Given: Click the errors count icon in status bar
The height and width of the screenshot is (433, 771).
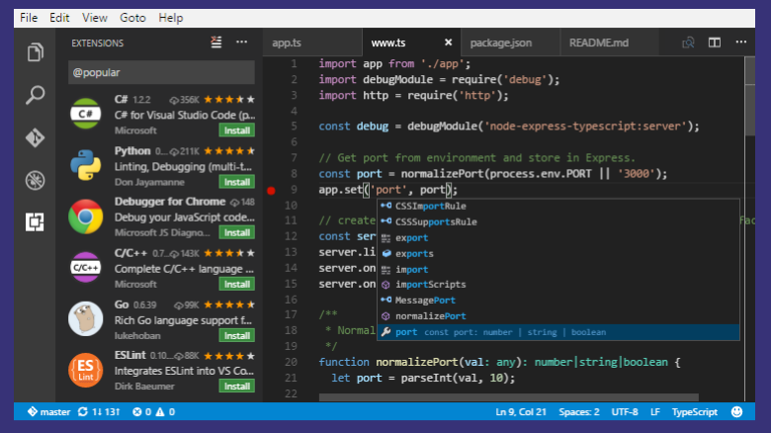Looking at the screenshot, I should (137, 412).
